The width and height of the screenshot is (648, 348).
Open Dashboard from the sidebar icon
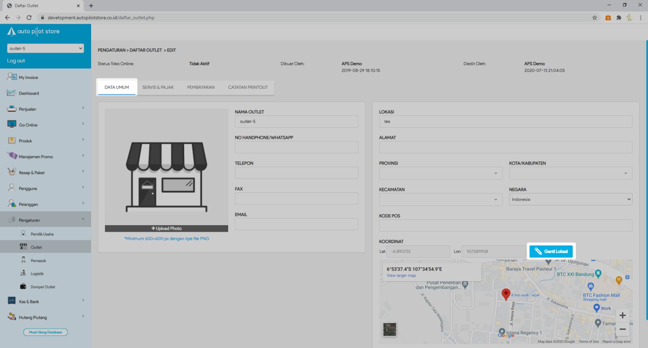(11, 93)
